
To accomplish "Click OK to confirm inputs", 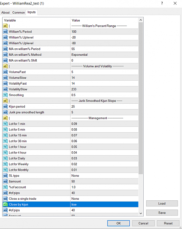I will (118, 223).
